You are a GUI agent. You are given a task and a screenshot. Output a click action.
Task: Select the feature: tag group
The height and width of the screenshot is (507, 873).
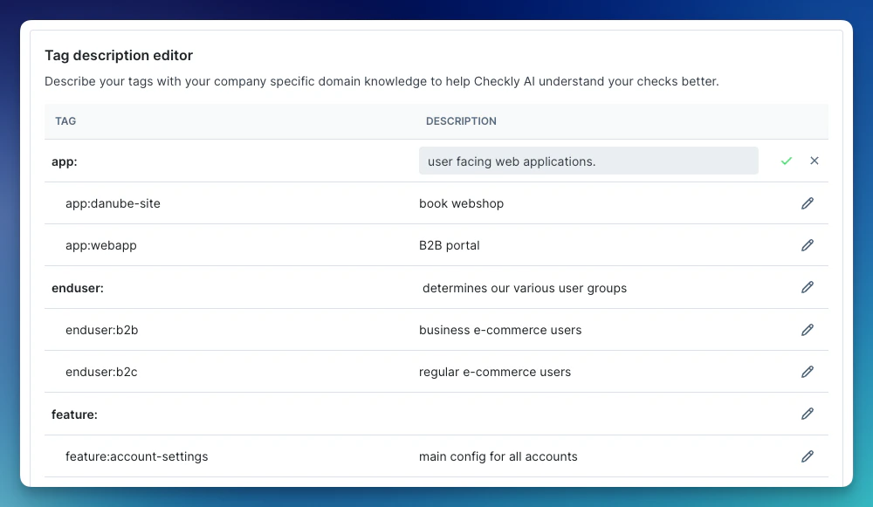click(74, 415)
